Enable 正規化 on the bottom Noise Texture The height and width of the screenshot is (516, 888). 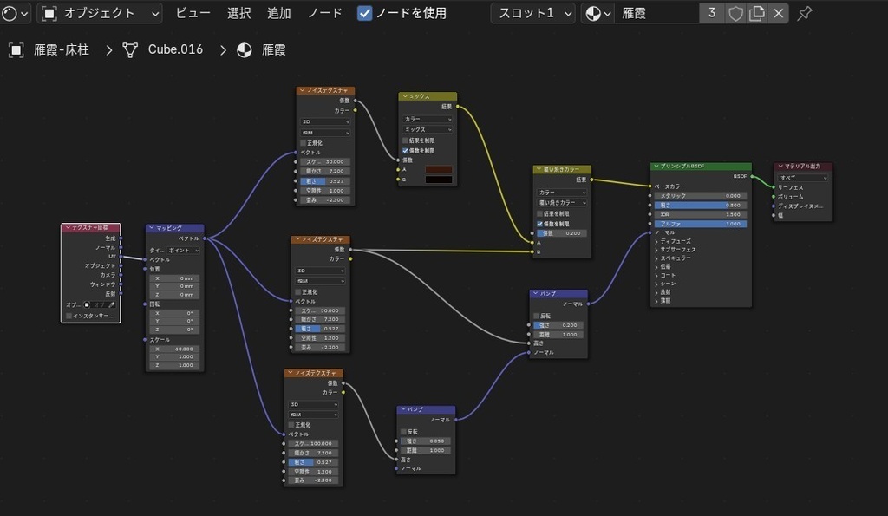coord(291,425)
